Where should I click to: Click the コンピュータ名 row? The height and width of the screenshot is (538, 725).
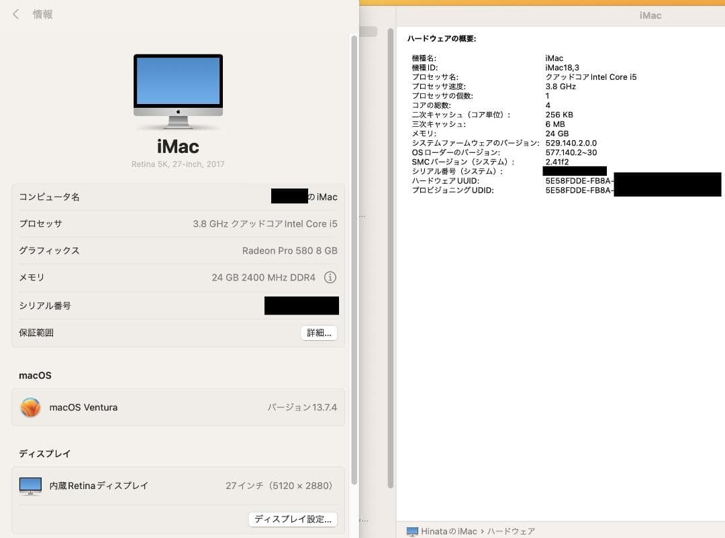[178, 197]
